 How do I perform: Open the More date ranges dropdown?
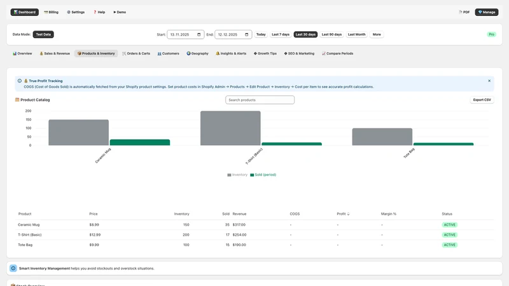377,34
